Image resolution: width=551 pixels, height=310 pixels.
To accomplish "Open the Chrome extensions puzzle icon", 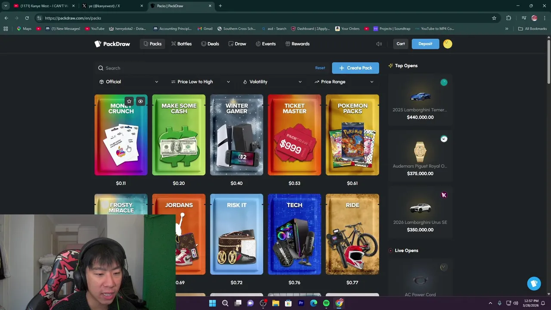I will pos(509,18).
